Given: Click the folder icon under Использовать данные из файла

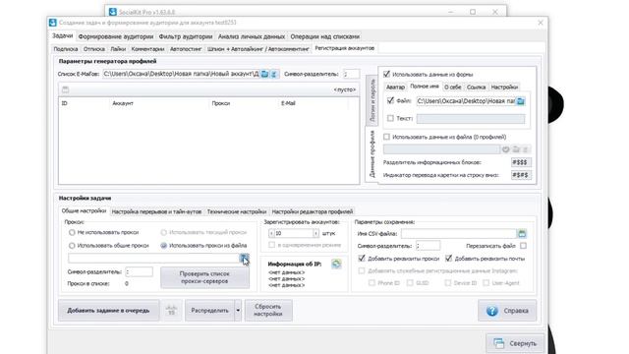Looking at the screenshot, I should pyautogui.click(x=516, y=149).
